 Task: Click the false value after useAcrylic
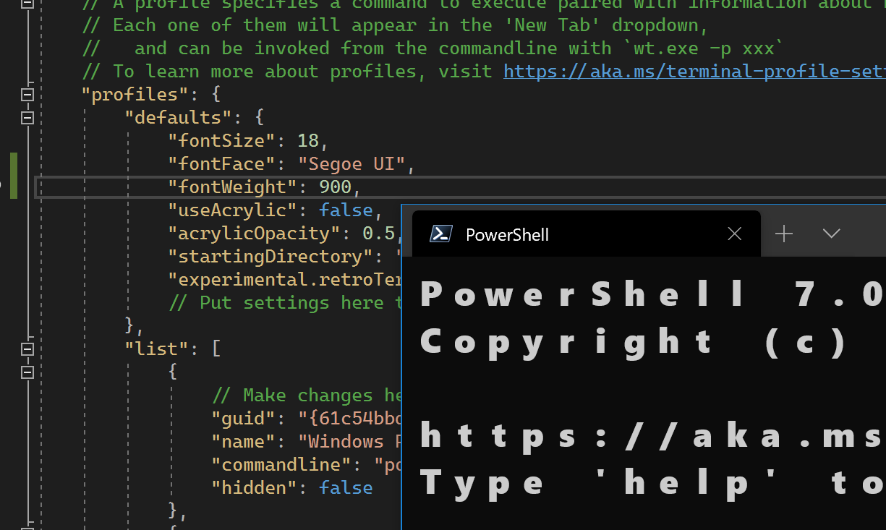[x=346, y=210]
